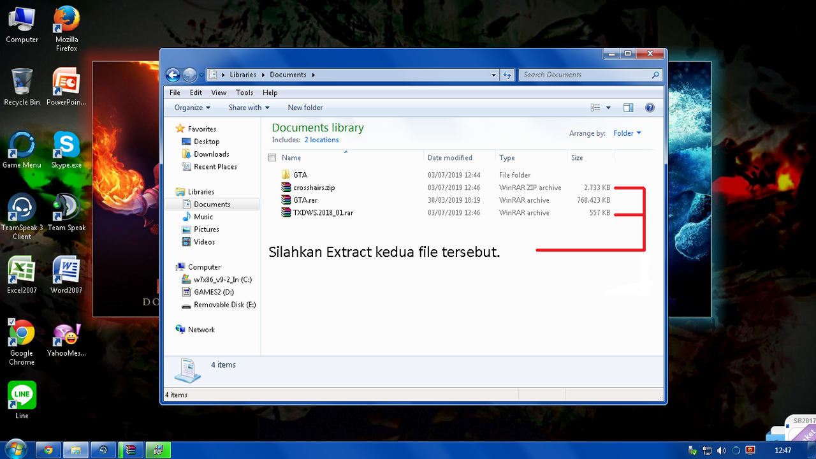Click the 760.423 KB size of GTA.rar

coord(594,200)
